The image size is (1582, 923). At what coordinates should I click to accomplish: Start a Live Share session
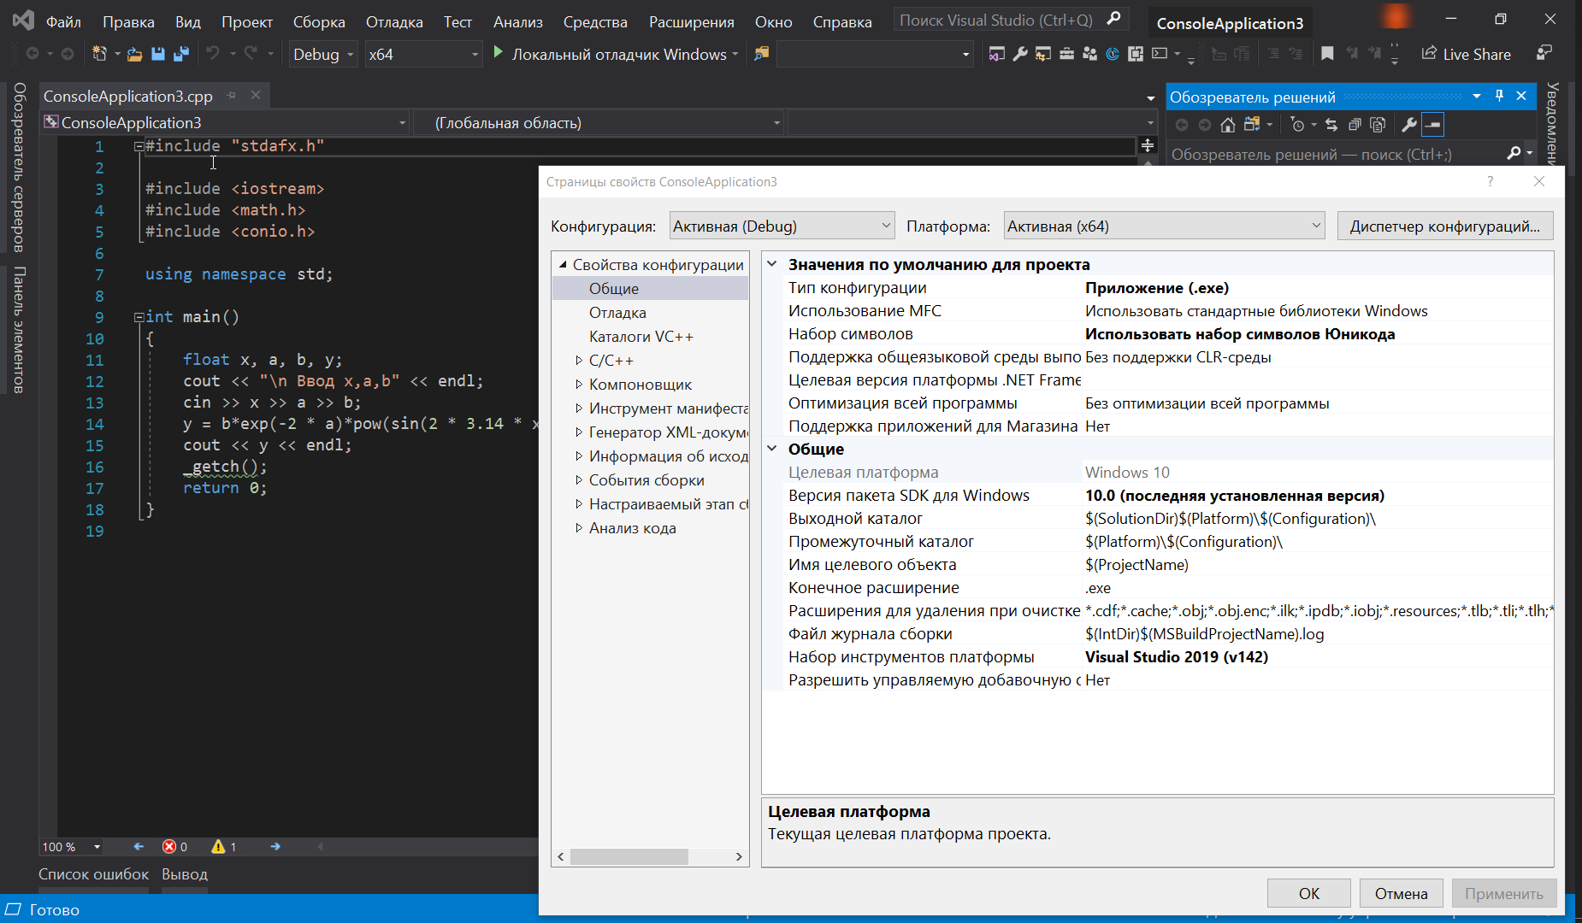click(1467, 54)
